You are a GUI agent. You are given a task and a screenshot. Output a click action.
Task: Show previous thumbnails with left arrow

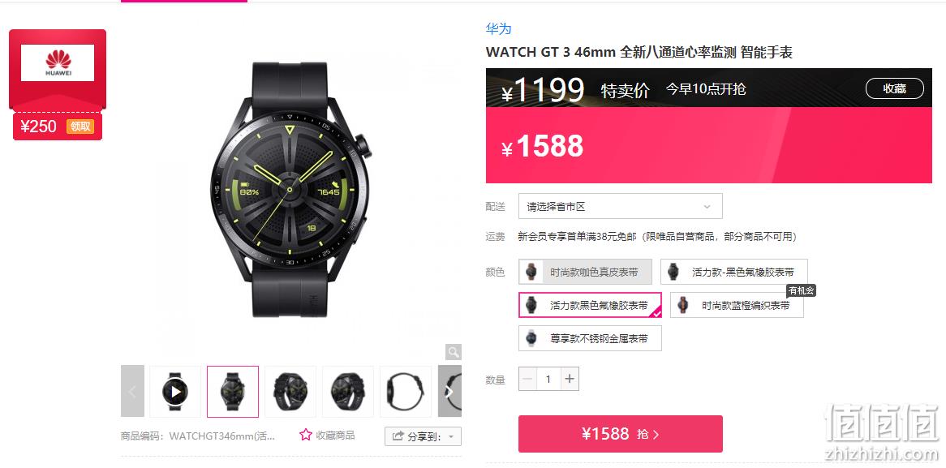[133, 391]
